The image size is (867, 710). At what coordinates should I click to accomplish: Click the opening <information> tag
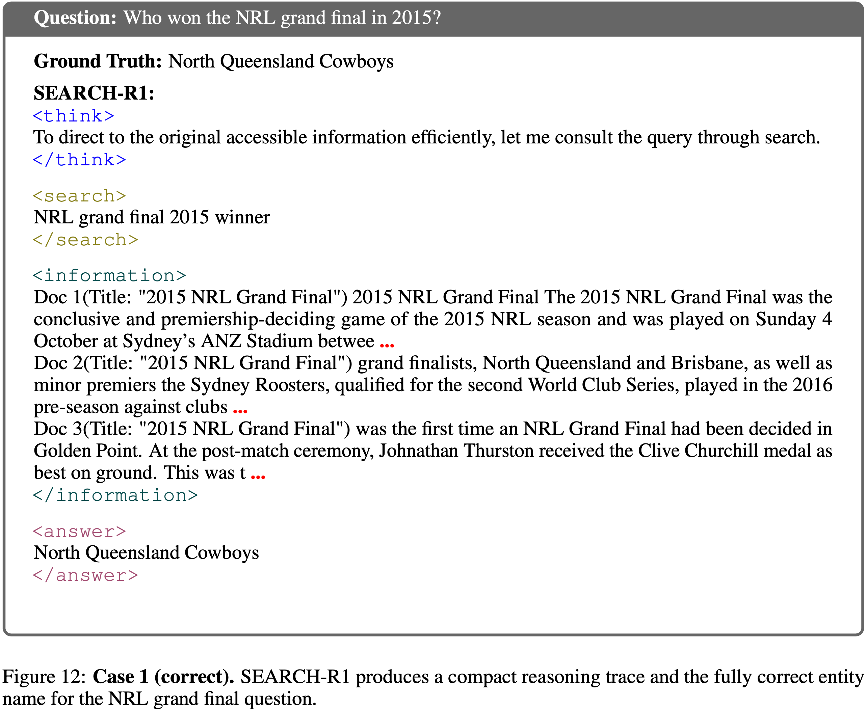[109, 275]
